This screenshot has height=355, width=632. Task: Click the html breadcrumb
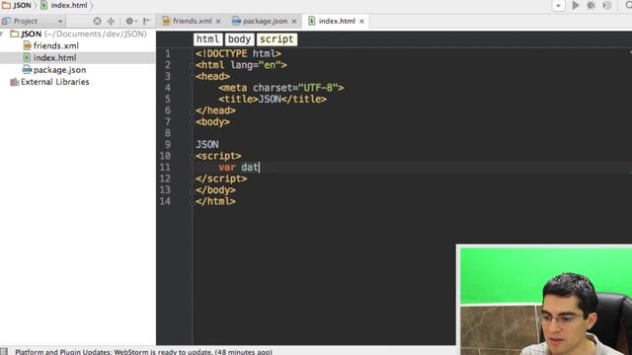pos(207,39)
